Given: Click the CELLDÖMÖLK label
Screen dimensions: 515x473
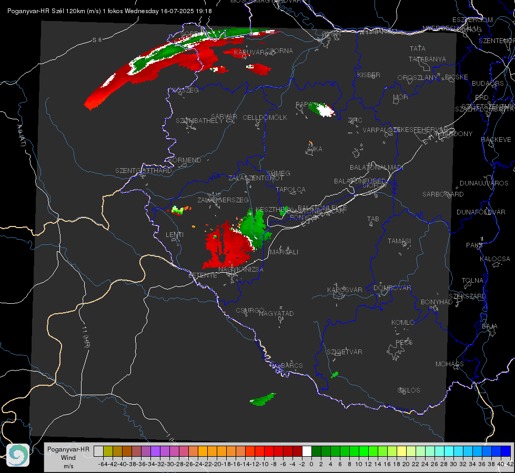Looking at the screenshot, I should (265, 118).
